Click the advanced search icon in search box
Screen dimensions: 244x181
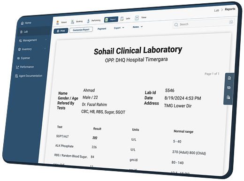tap(231, 22)
